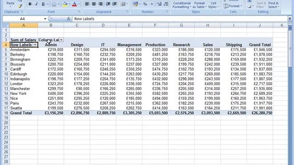The width and height of the screenshot is (294, 165).
Task: Click Decrease Decimal
Action: click(x=166, y=4)
